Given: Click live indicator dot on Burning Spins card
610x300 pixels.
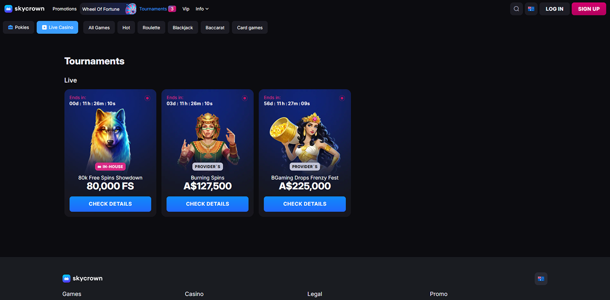Looking at the screenshot, I should 244,98.
